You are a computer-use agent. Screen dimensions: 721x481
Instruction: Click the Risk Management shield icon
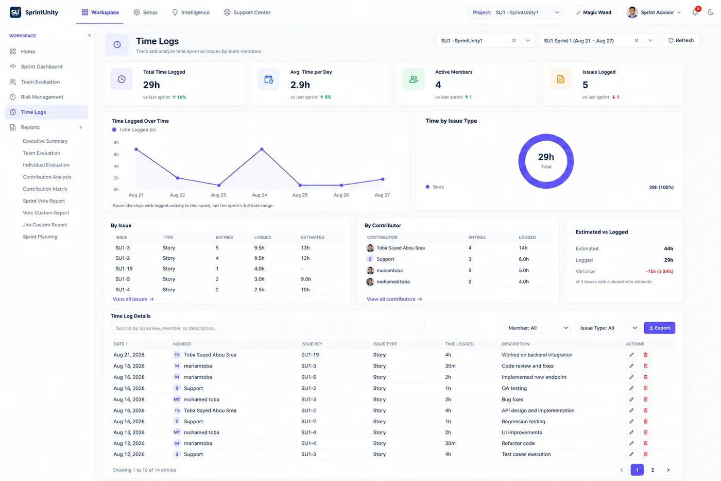click(13, 97)
